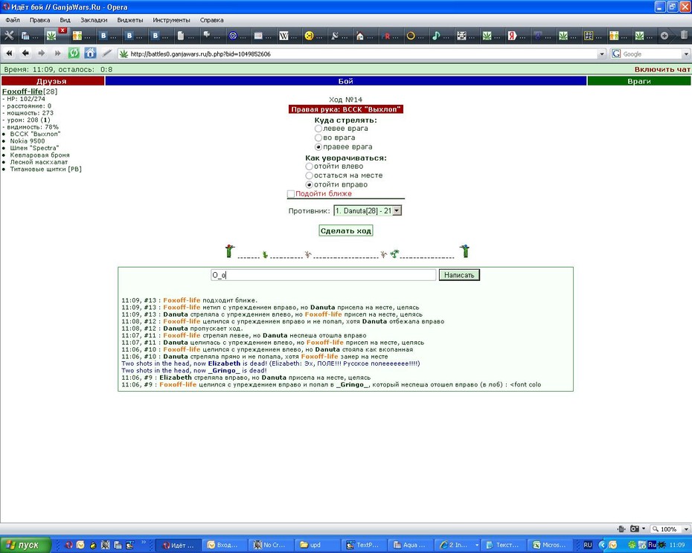
Task: Open the 'No Cr...' taskbar window
Action: click(269, 545)
